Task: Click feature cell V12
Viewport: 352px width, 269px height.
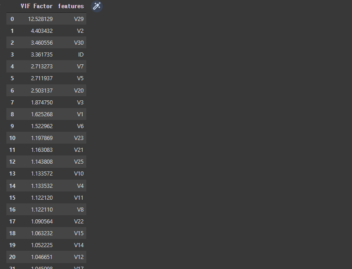Action: pyautogui.click(x=79, y=257)
